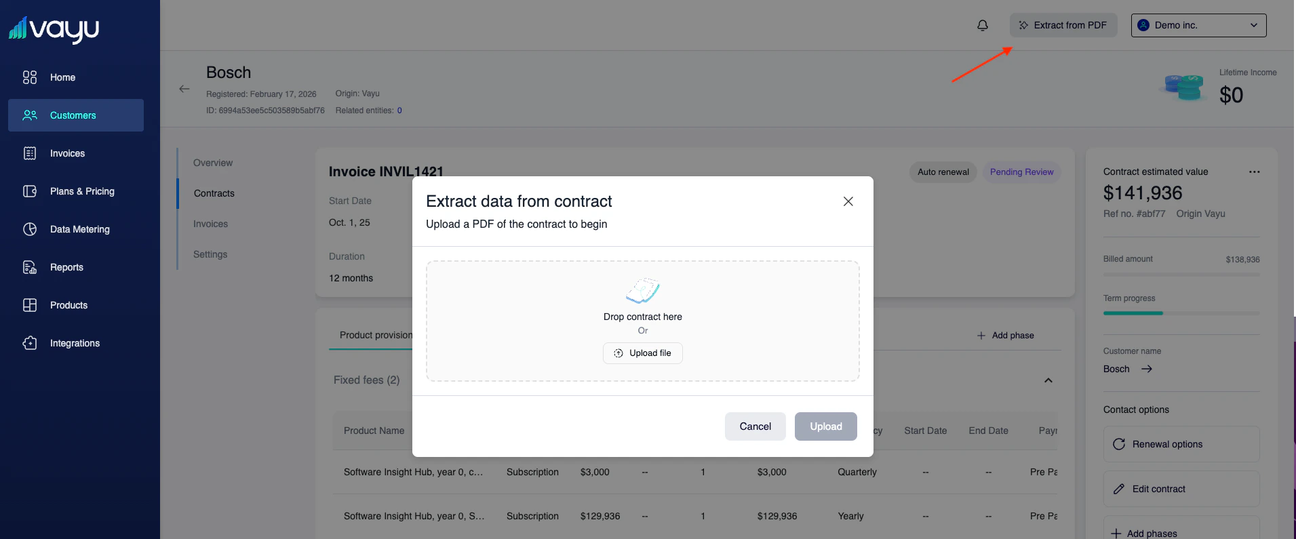Collapse the Fixed fees section
Viewport: 1296px width, 539px height.
click(1048, 380)
